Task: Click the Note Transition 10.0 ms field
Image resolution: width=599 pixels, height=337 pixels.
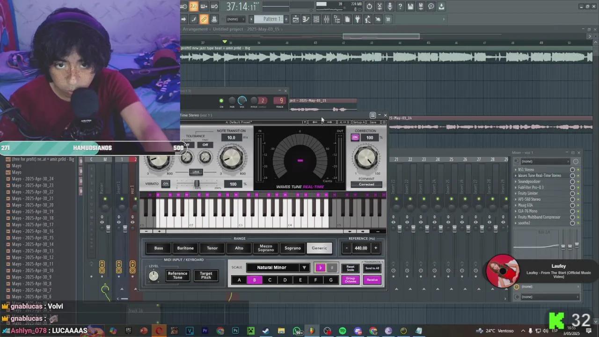Action: pos(232,138)
